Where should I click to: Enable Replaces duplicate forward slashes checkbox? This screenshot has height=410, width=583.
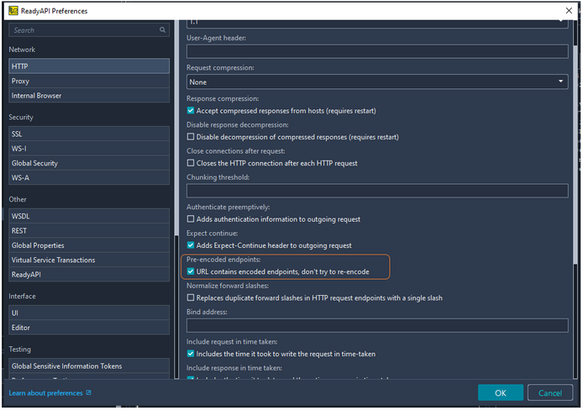191,298
